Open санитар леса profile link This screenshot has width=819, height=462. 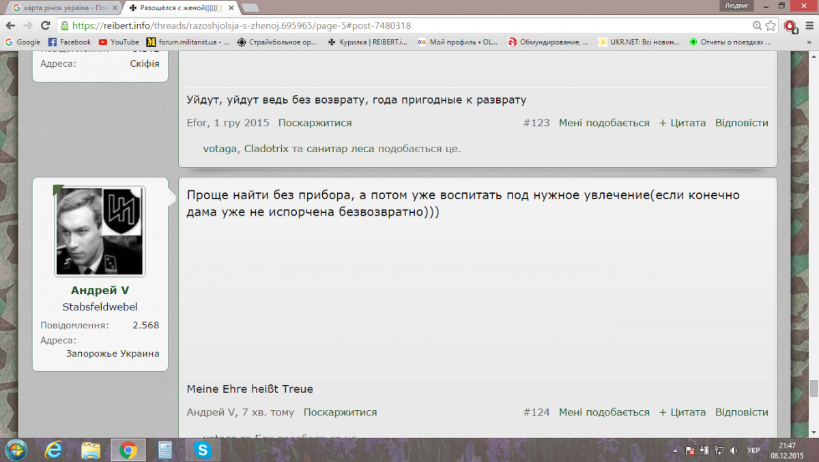340,149
